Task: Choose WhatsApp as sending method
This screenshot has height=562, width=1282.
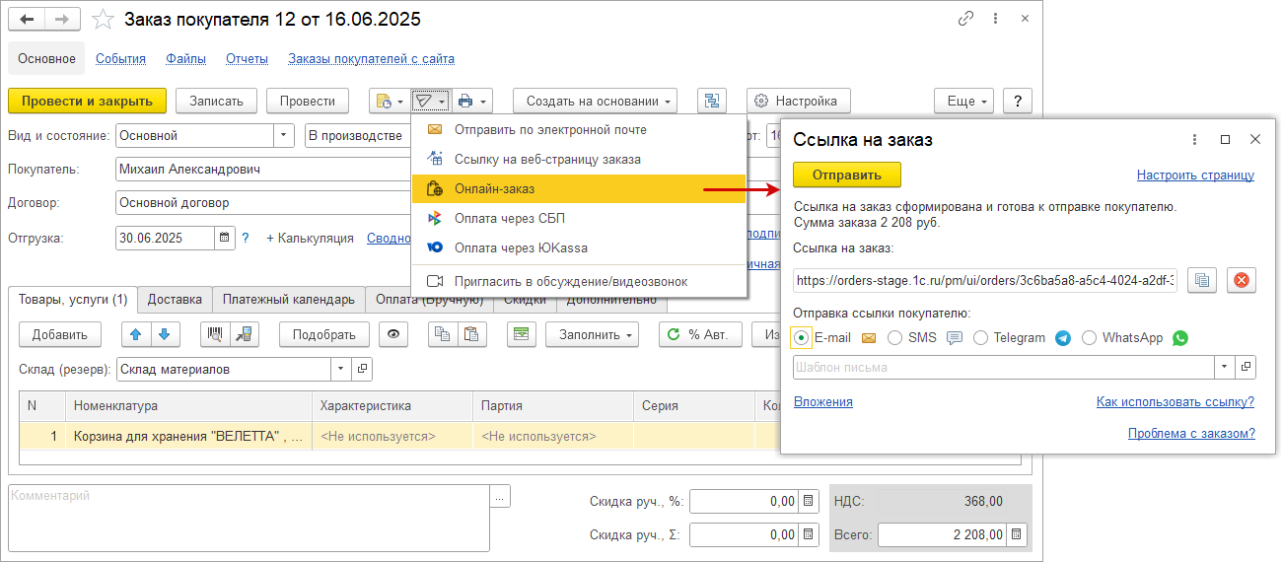Action: (1089, 338)
